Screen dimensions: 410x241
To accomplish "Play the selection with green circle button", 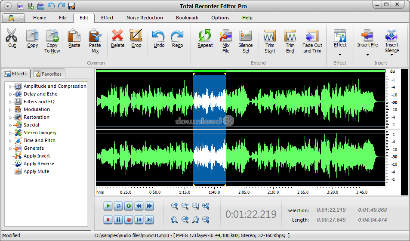I will (x=128, y=206).
